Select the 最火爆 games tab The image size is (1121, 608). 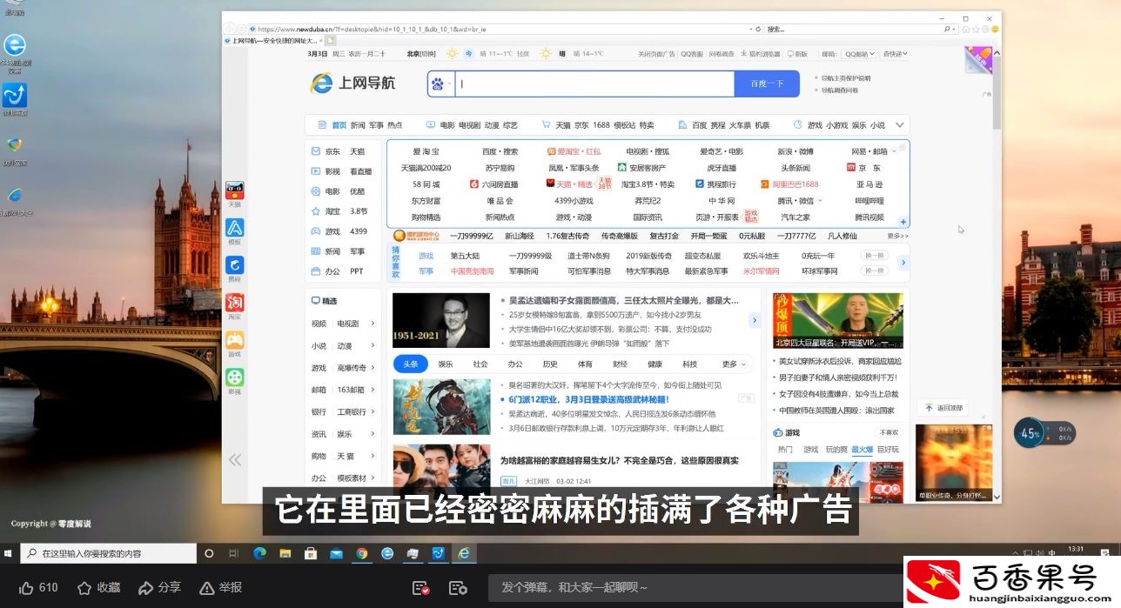(x=862, y=449)
